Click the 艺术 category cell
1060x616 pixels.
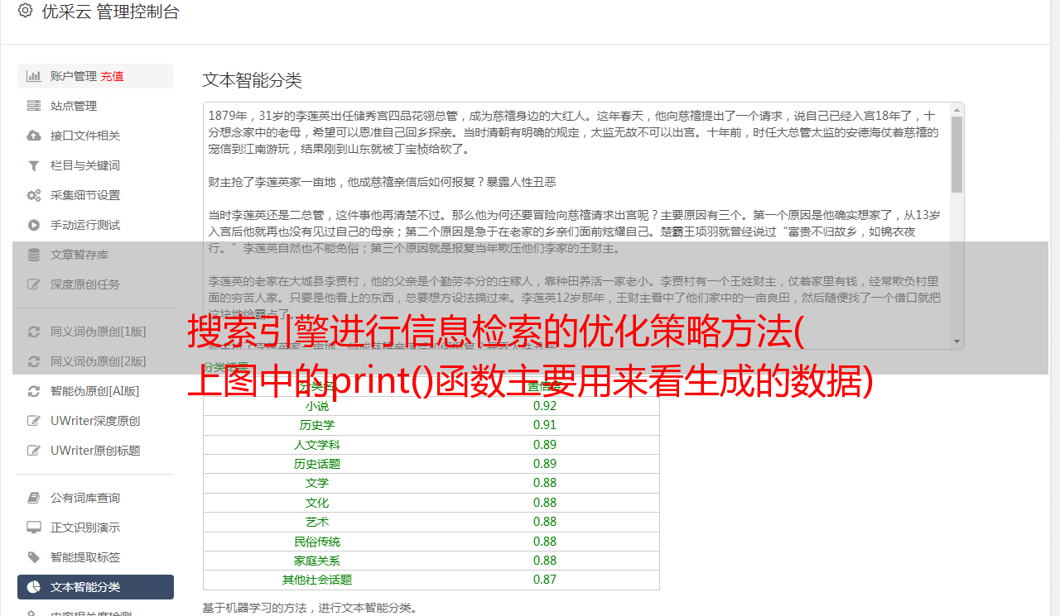317,522
